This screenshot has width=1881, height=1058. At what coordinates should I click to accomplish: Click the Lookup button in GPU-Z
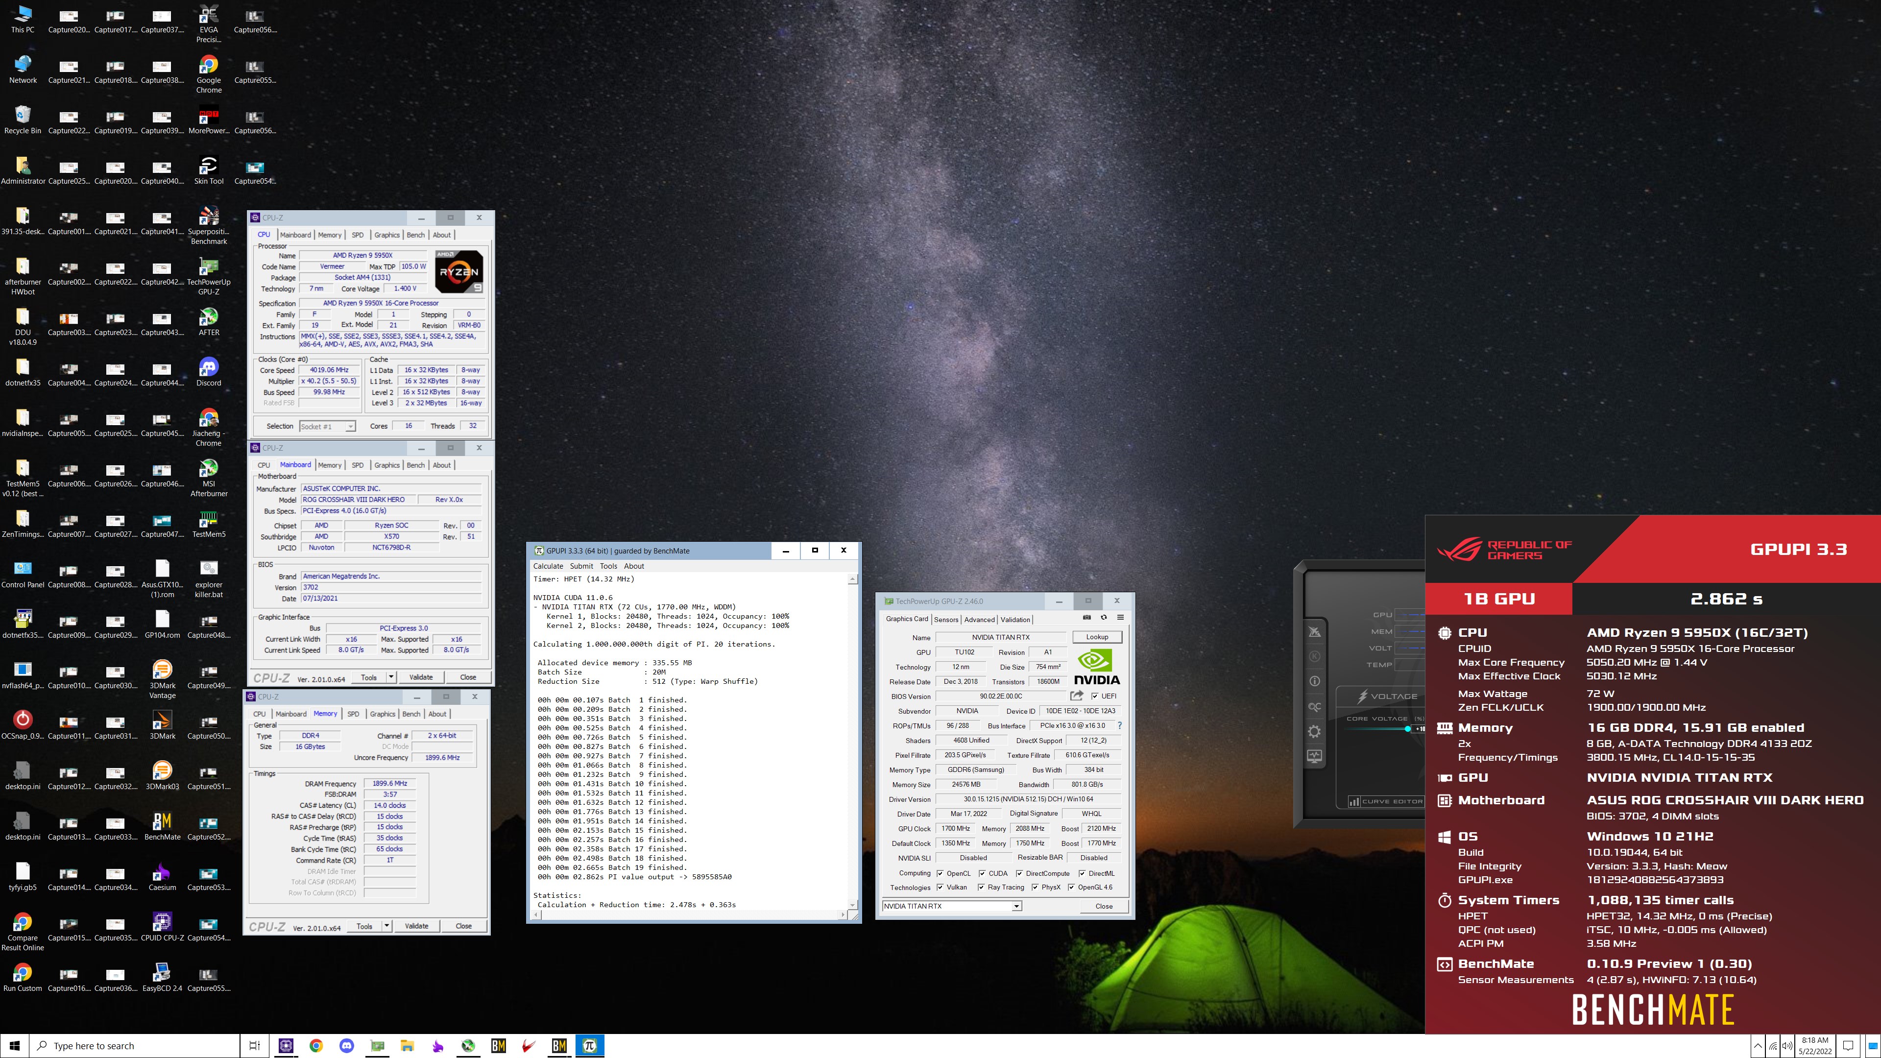(1097, 637)
